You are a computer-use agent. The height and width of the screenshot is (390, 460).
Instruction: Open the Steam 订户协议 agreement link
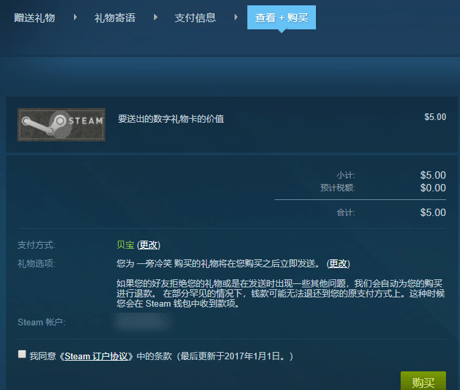[96, 356]
